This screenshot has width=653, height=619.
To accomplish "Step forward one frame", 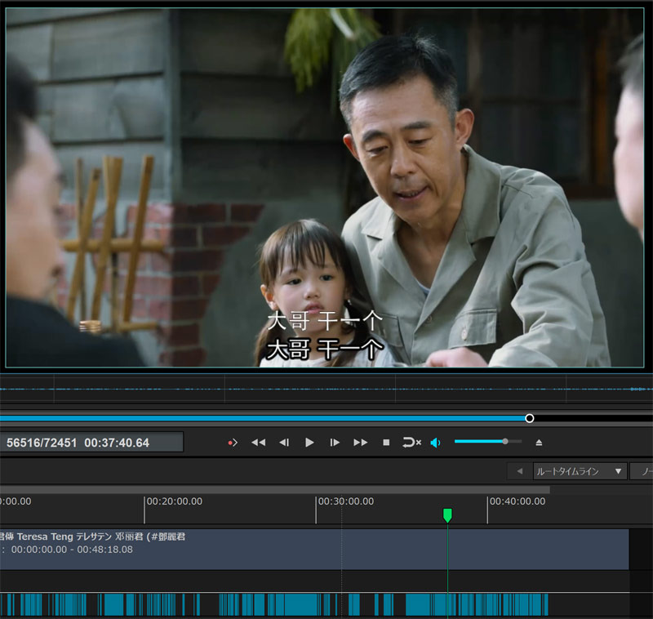I will tap(335, 443).
